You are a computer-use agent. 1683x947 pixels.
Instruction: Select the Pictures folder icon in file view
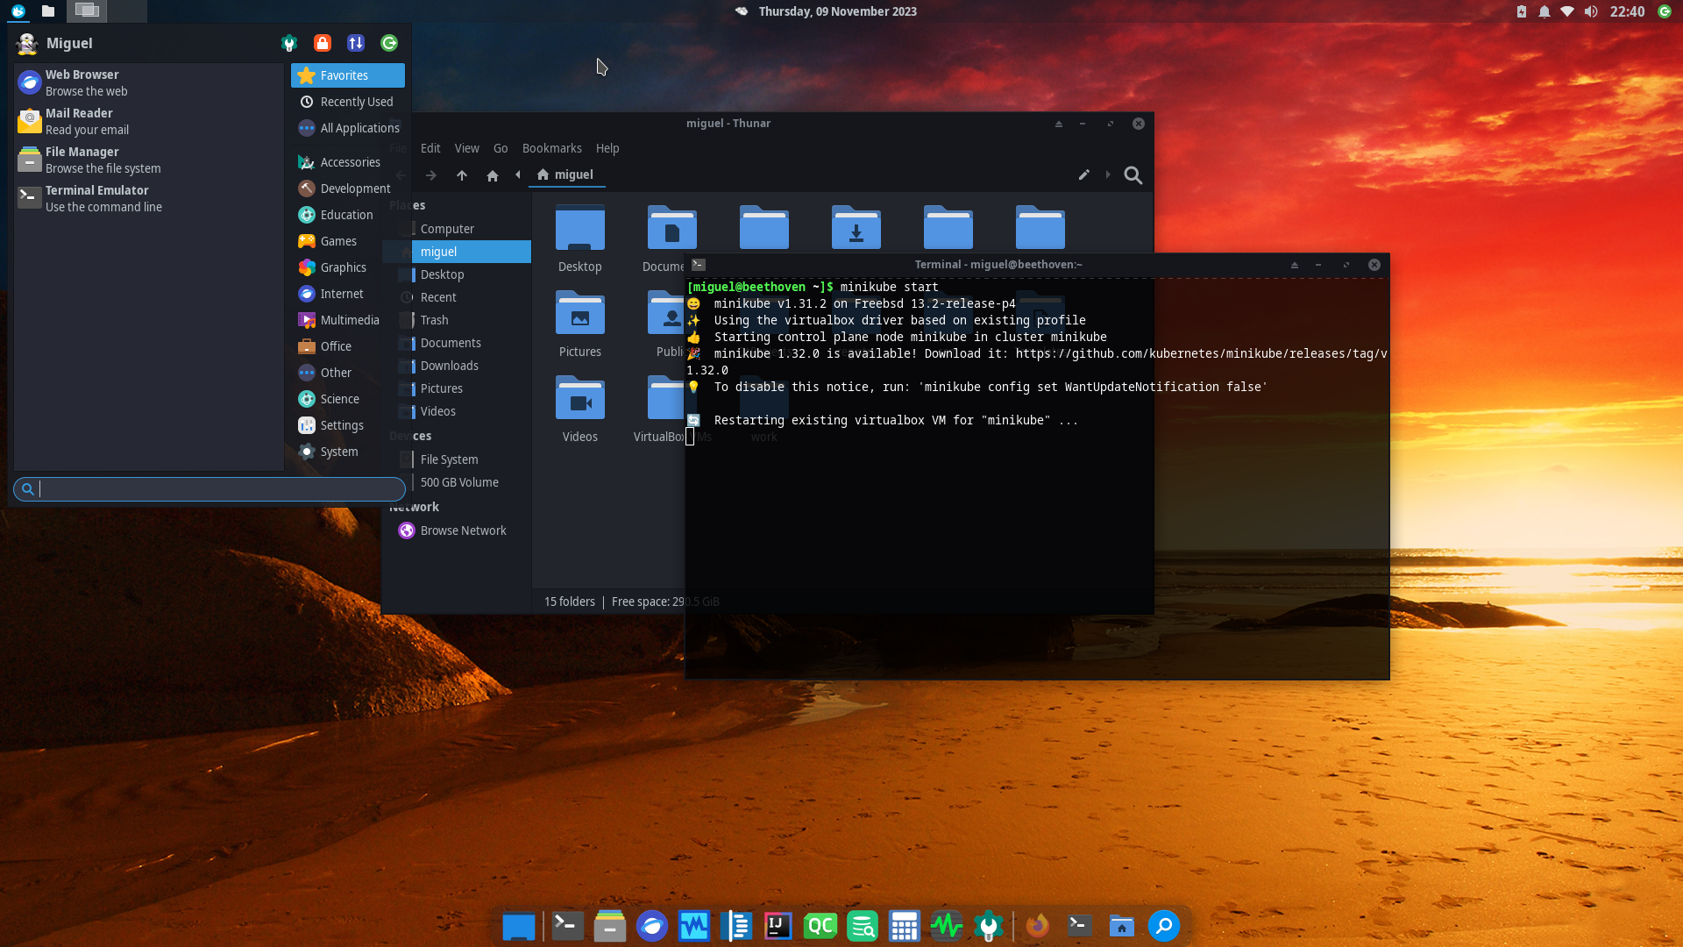pos(580,313)
